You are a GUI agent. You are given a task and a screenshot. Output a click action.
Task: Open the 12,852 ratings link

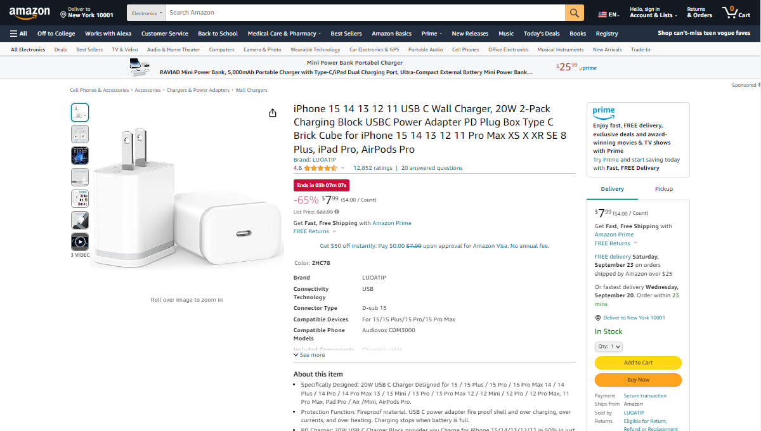pyautogui.click(x=373, y=168)
